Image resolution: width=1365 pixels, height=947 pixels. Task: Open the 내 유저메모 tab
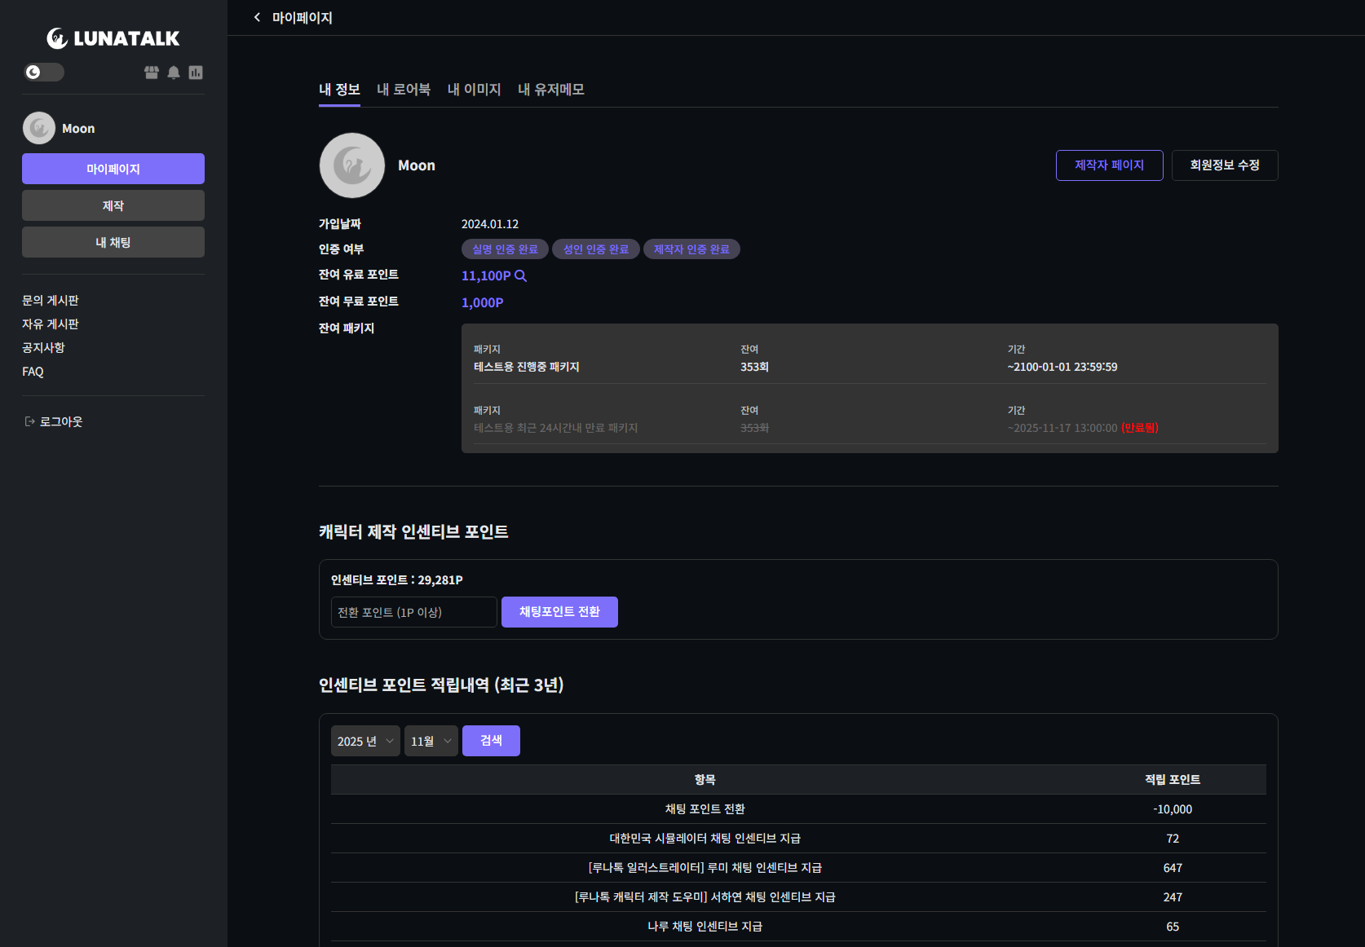551,90
